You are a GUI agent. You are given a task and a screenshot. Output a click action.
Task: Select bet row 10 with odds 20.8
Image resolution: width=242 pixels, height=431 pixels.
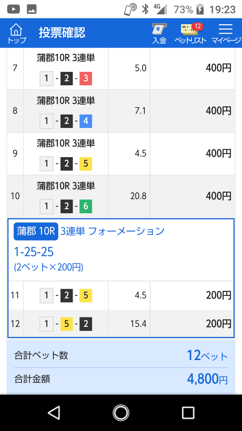tap(121, 196)
